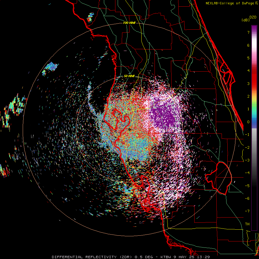The image size is (259, 259).
Task: Click the legend value -5
Action: 247,186
